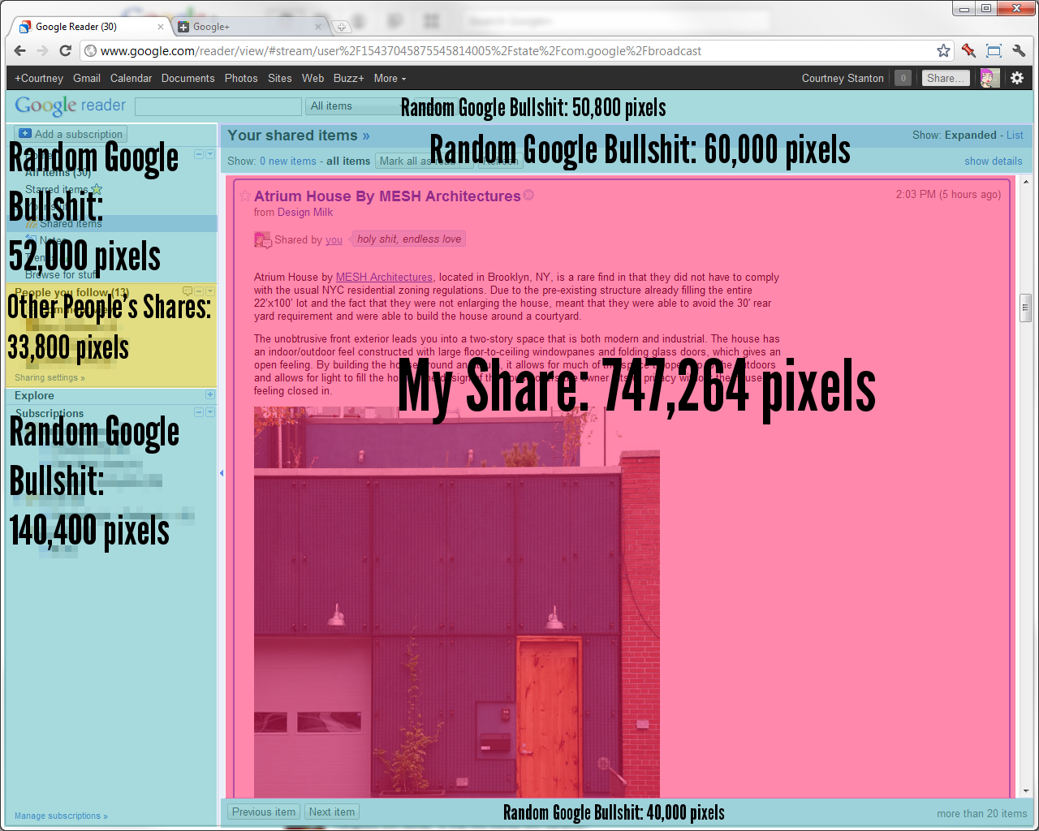Image resolution: width=1039 pixels, height=831 pixels.
Task: Click the comments bubble icon in People you follow
Action: click(x=188, y=291)
